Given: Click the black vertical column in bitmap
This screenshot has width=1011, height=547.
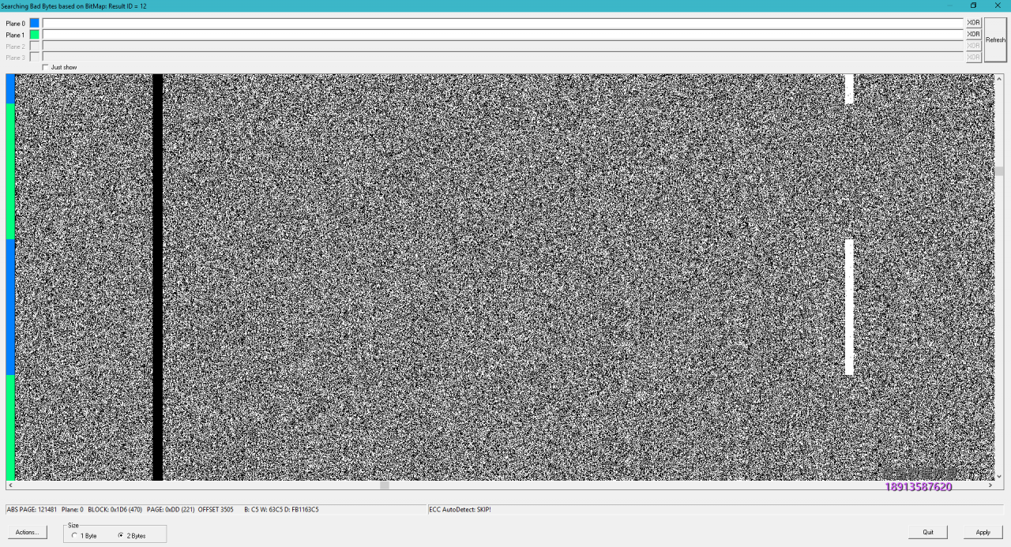Looking at the screenshot, I should [157, 276].
